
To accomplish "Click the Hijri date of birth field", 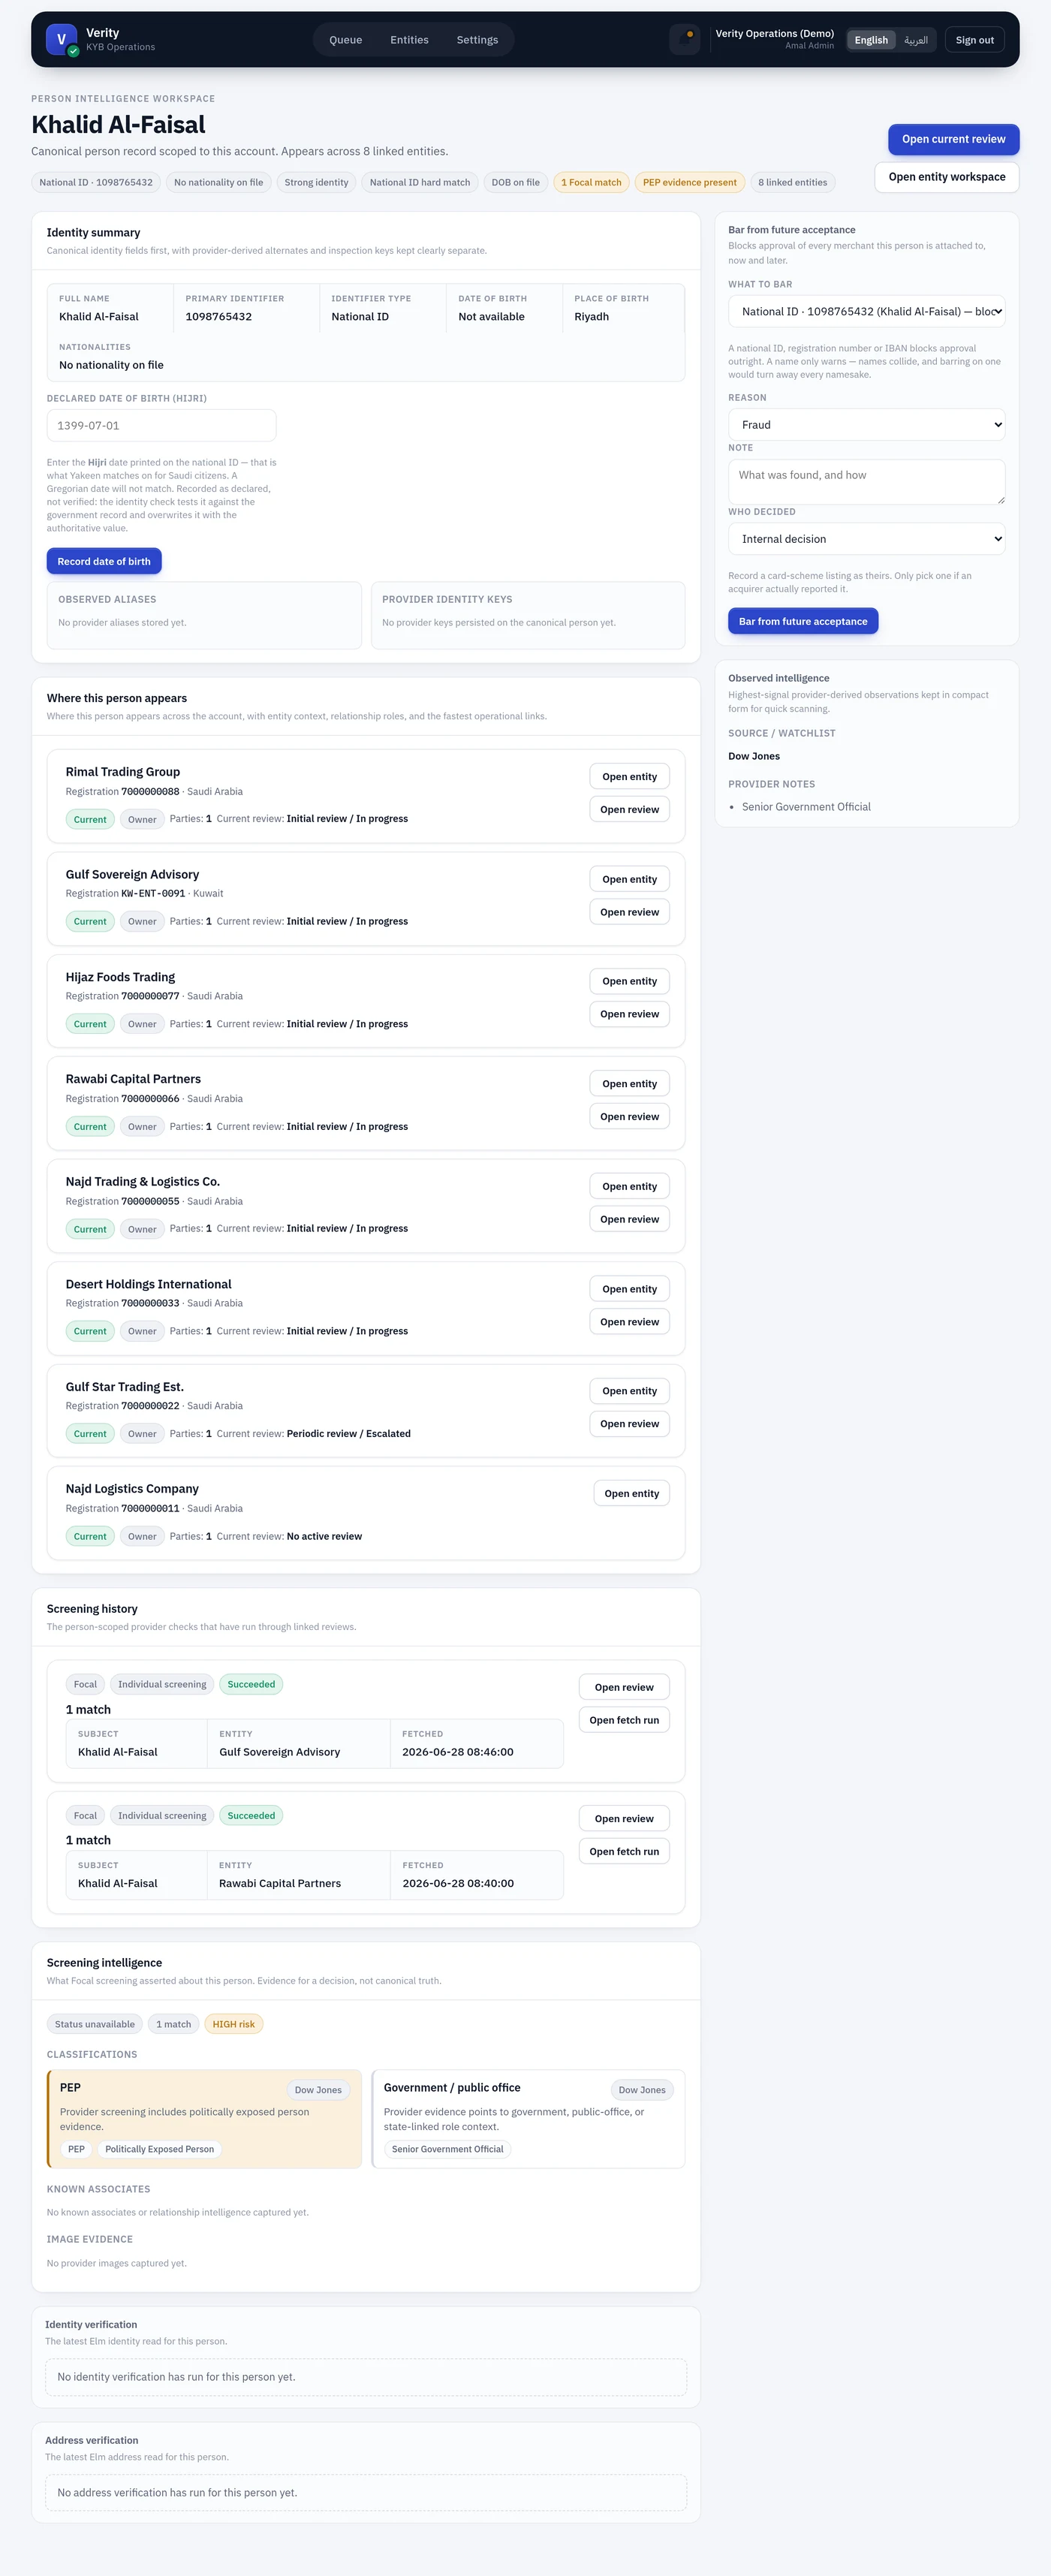I will [161, 426].
